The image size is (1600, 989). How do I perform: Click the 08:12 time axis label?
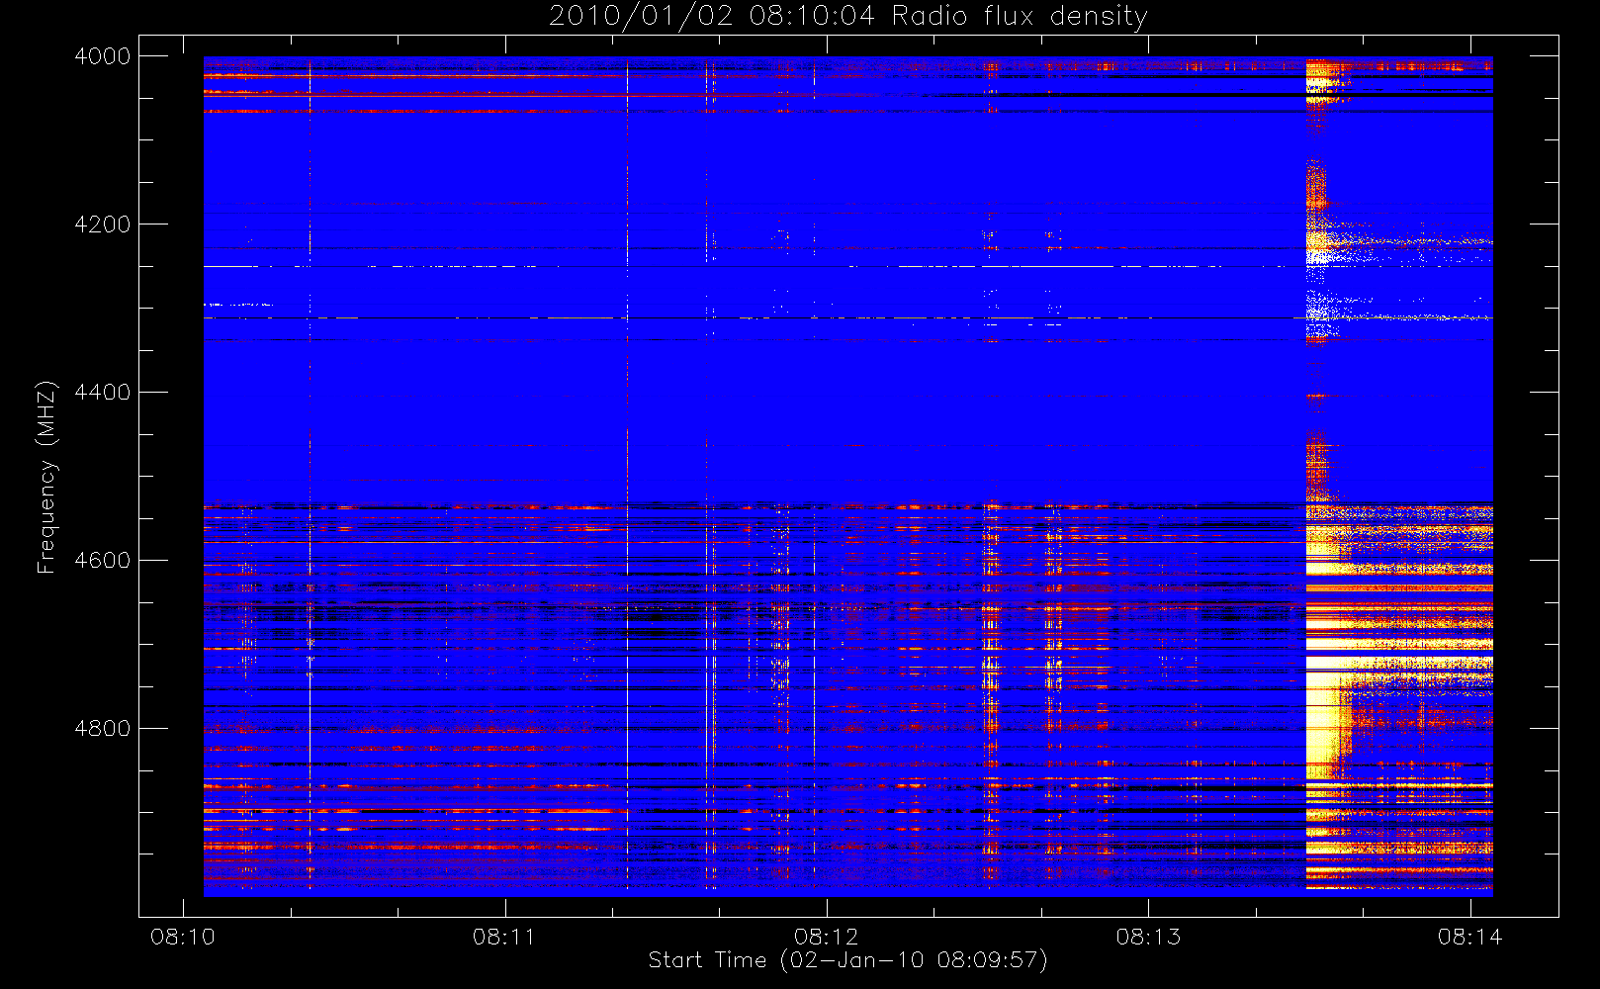[826, 937]
